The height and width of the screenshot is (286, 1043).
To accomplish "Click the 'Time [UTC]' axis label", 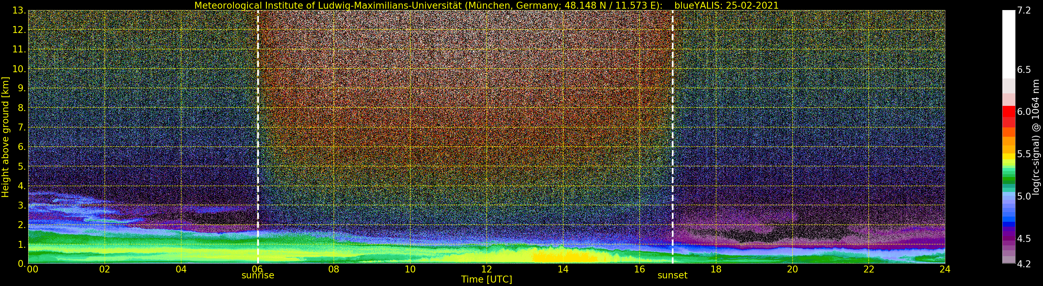I will [x=486, y=279].
